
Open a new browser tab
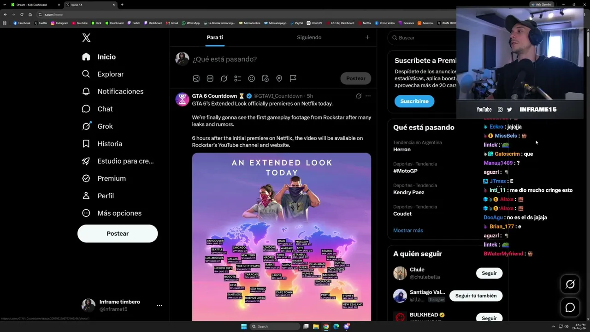(x=122, y=5)
